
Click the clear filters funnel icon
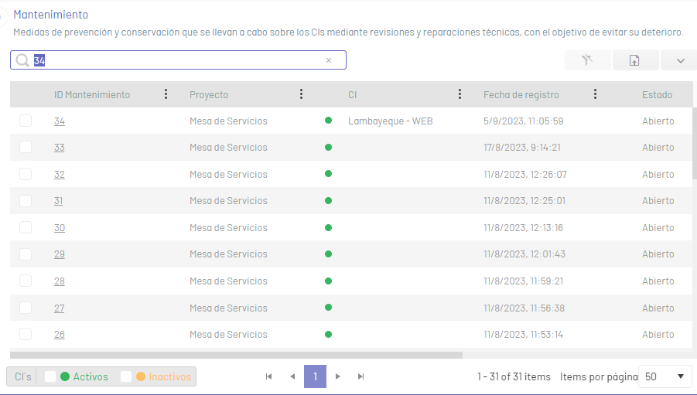point(587,60)
